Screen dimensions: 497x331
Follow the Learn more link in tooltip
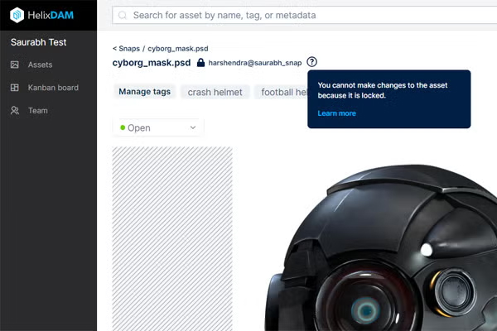coord(336,113)
